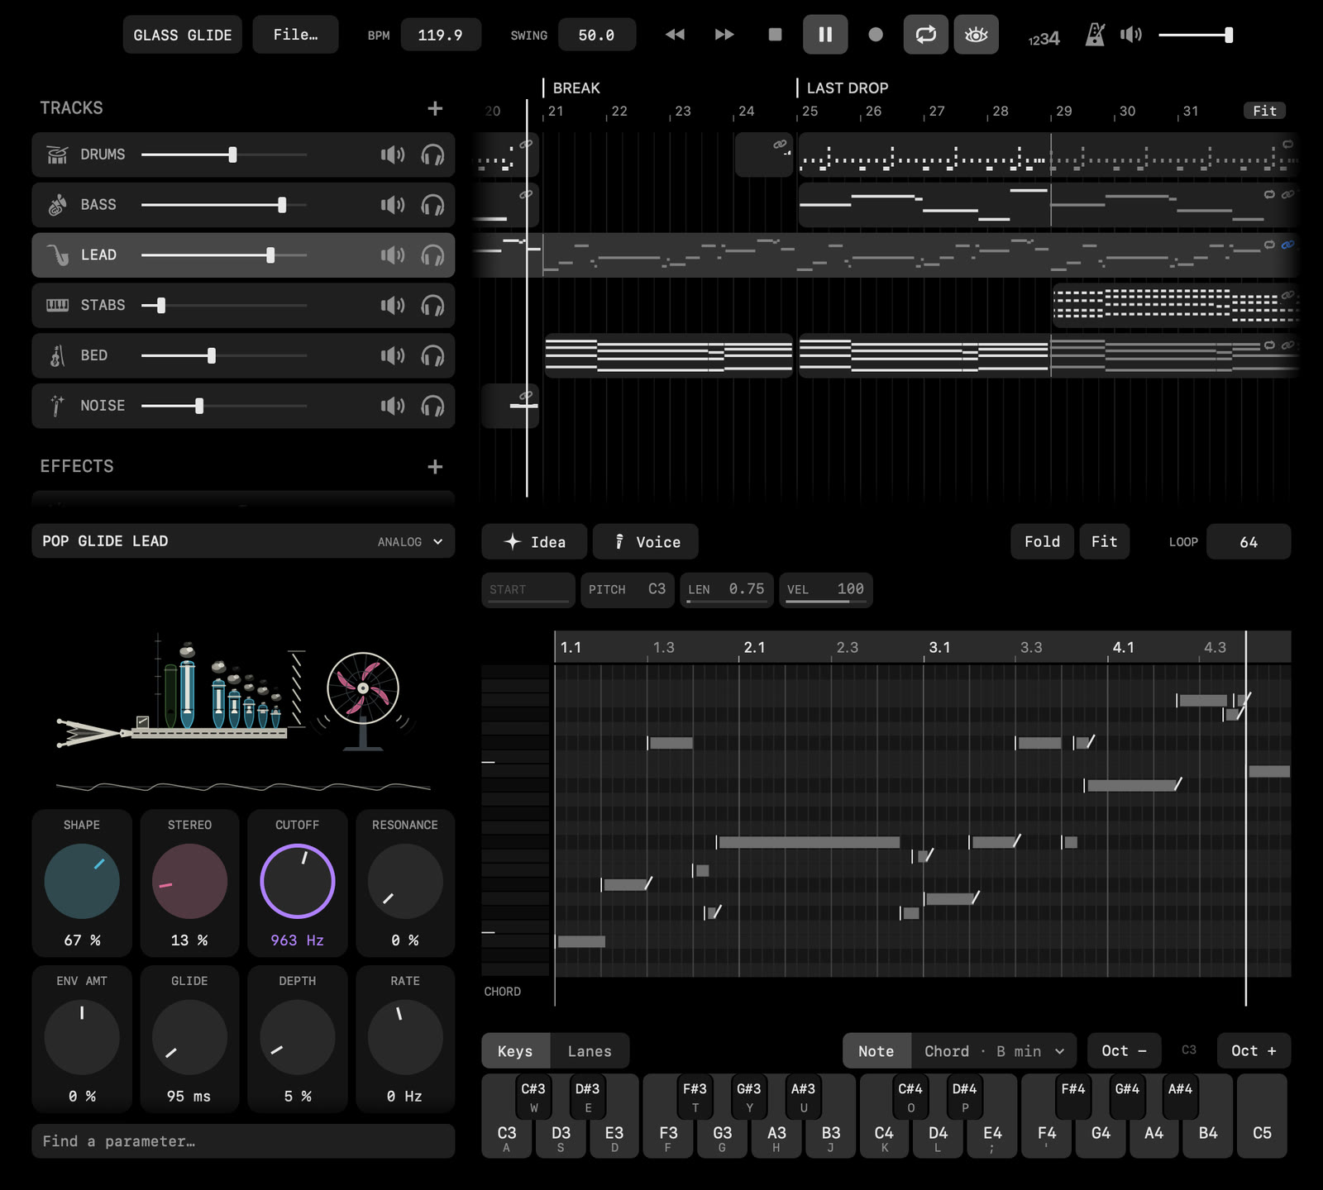Image resolution: width=1323 pixels, height=1190 pixels.
Task: Toggle the eye follow-view icon
Action: click(x=977, y=35)
